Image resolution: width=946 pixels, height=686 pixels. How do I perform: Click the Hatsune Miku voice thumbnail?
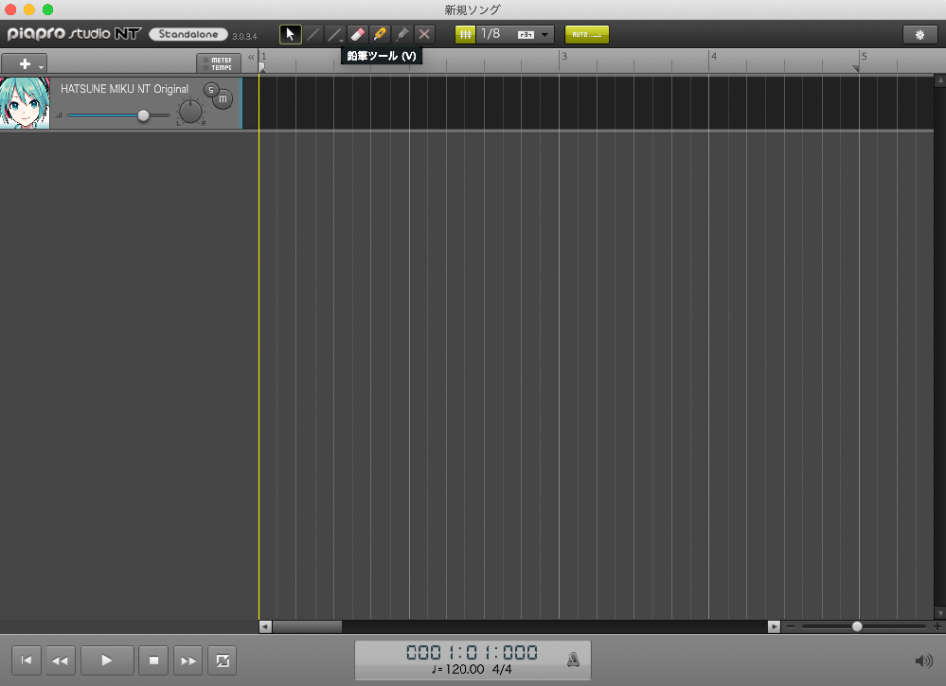(x=25, y=102)
